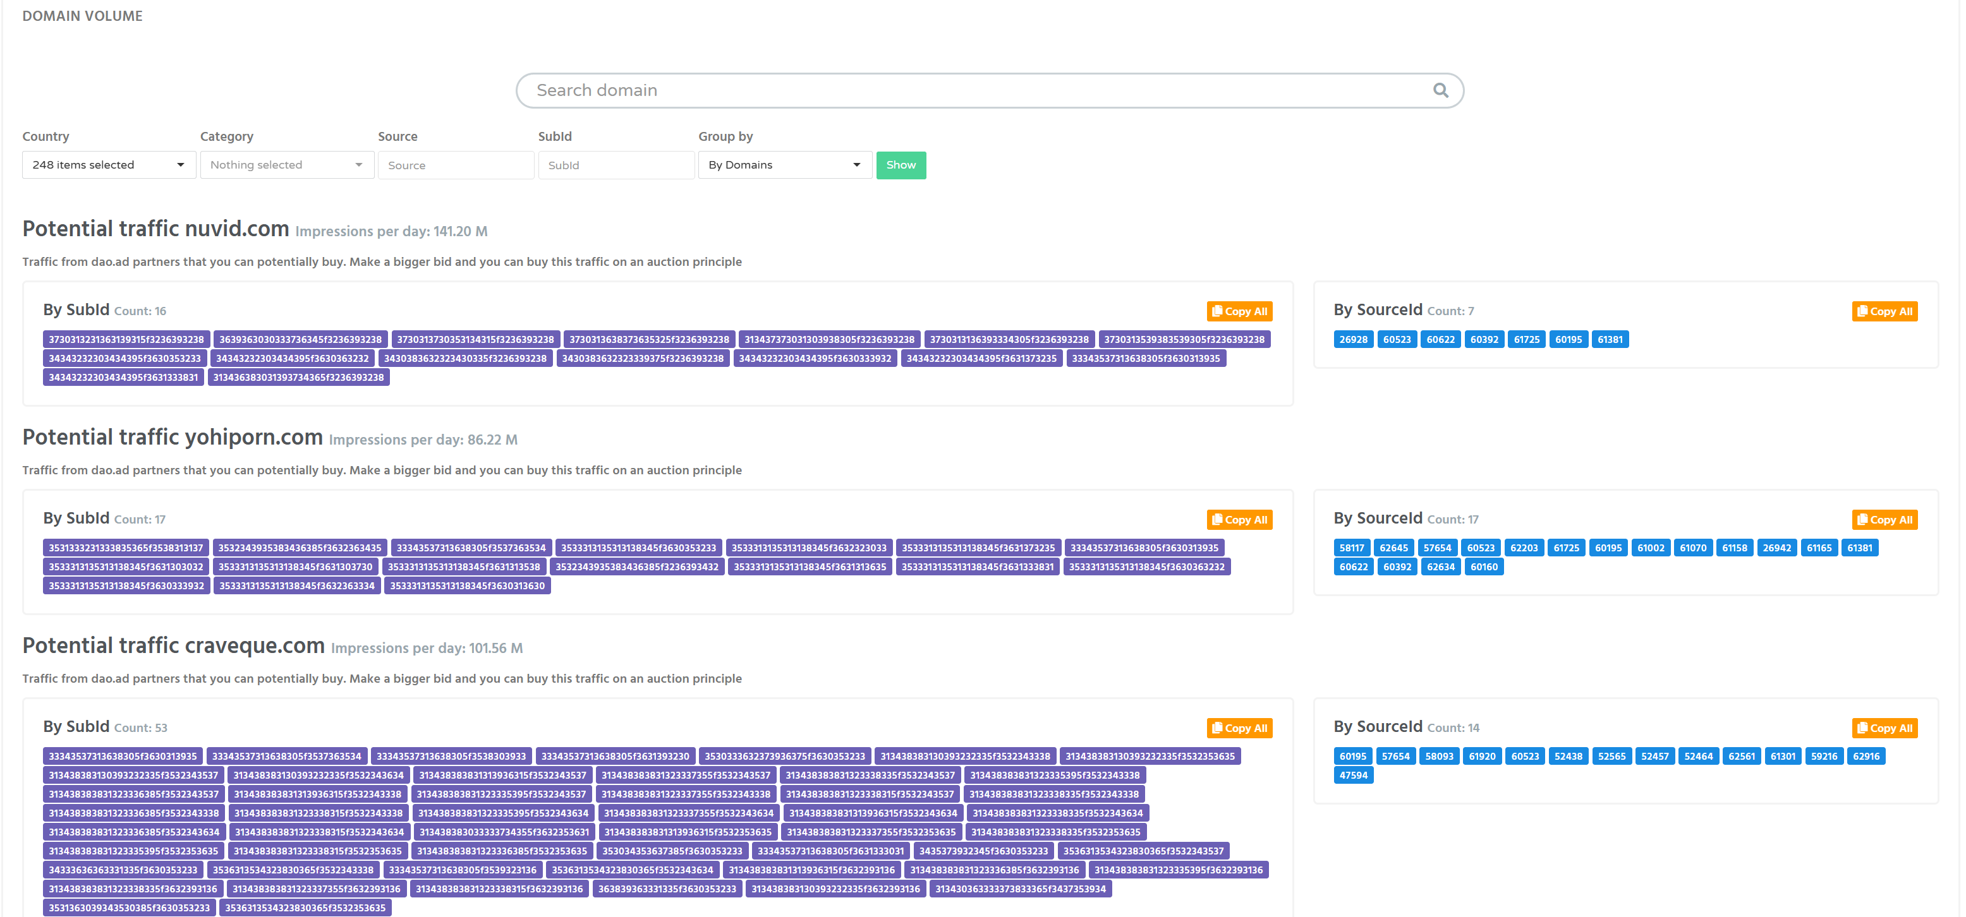Click into the SubId filter input
Viewport: 1966px width, 917px height.
pyautogui.click(x=616, y=165)
